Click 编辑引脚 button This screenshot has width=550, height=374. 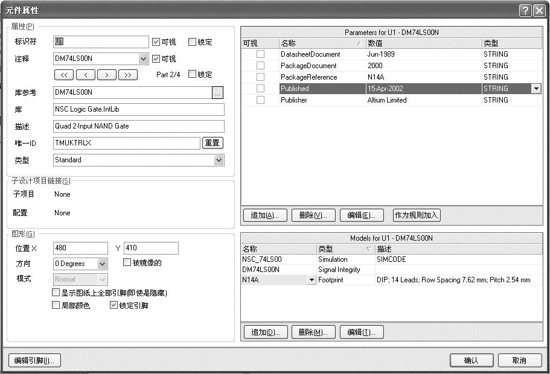pos(34,360)
